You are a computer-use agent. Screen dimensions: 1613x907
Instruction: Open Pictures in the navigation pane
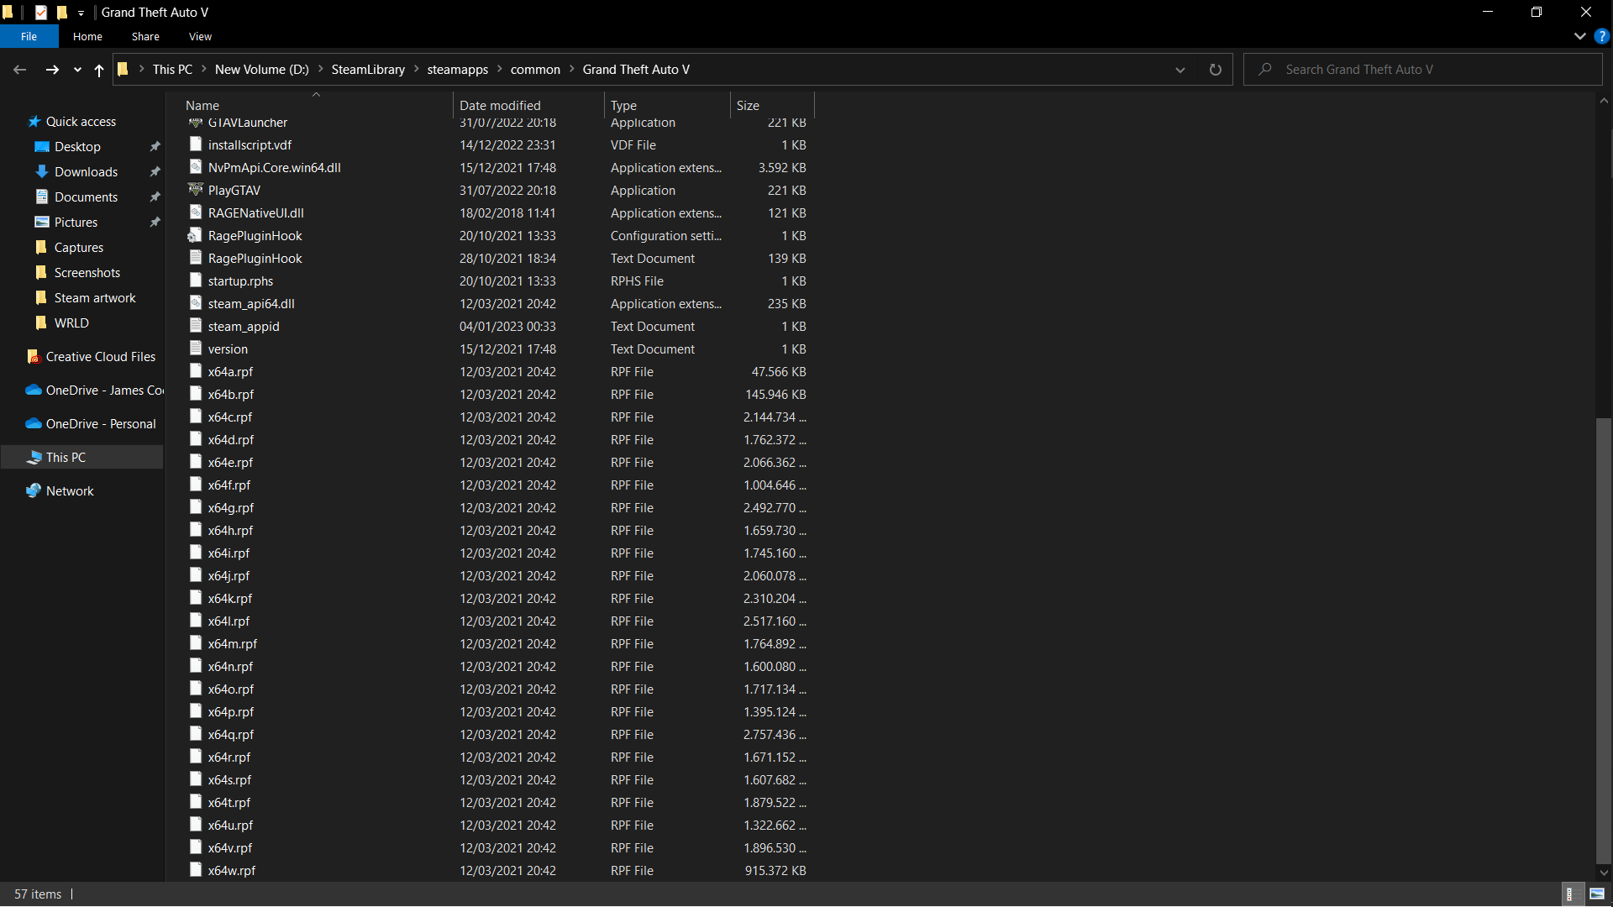[76, 223]
